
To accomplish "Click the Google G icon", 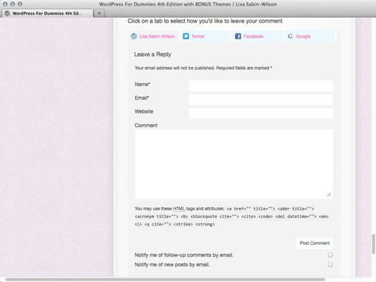I will coord(290,36).
